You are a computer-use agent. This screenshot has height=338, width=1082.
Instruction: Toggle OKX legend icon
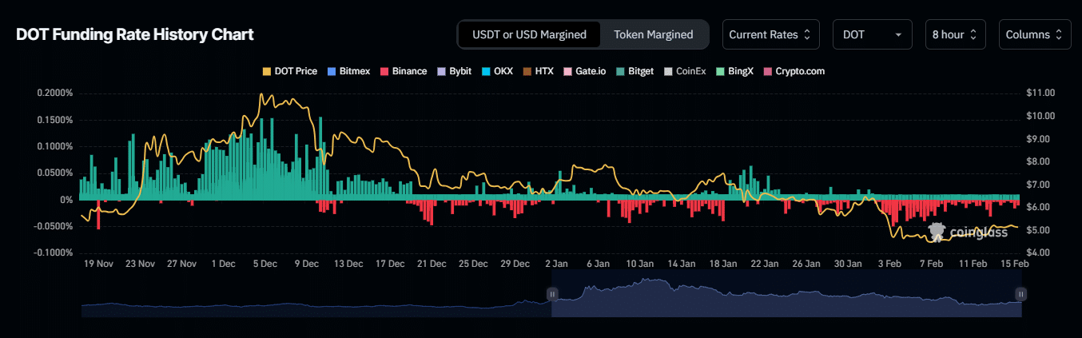(487, 71)
